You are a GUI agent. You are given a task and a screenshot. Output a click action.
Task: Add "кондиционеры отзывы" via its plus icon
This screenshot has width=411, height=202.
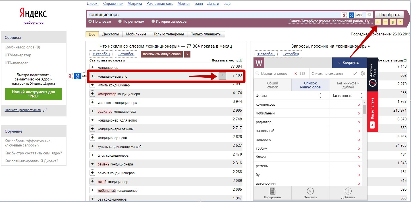[92, 129]
